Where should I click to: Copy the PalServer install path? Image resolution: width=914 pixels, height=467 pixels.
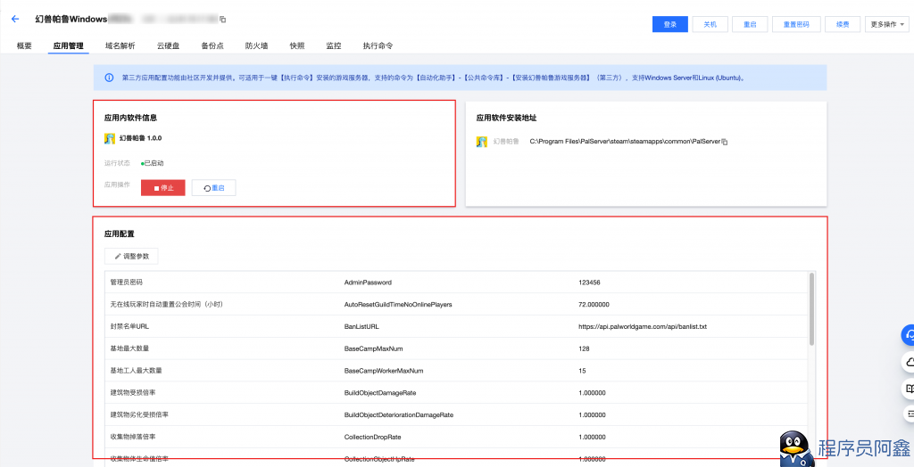[x=725, y=142]
